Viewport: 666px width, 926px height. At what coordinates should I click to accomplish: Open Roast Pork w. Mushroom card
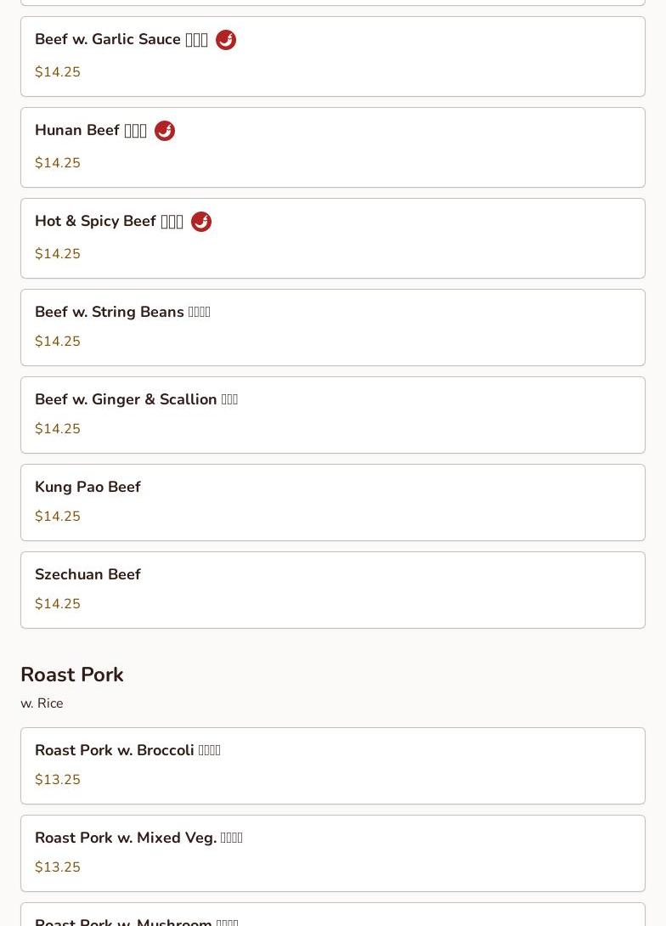point(333,914)
